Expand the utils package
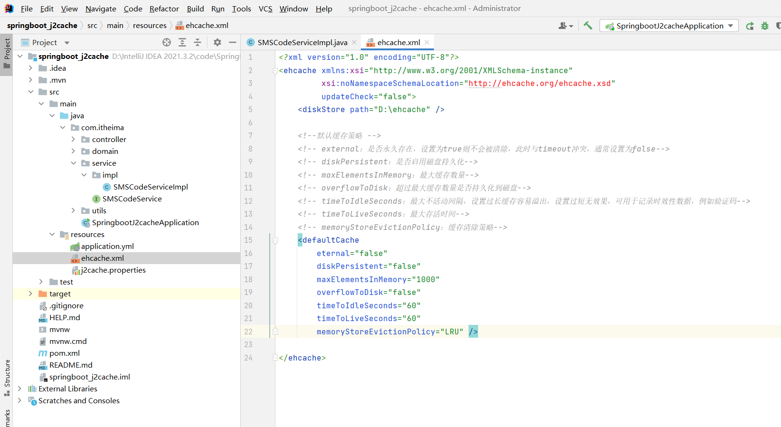The height and width of the screenshot is (427, 781). coord(73,210)
